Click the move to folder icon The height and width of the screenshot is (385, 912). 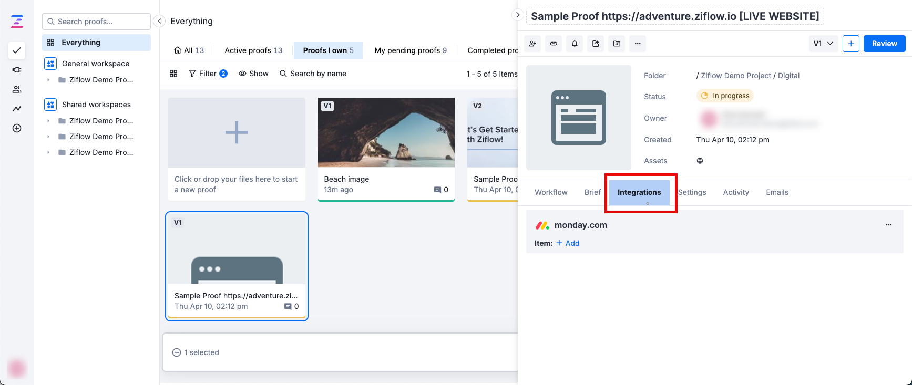[x=617, y=44]
